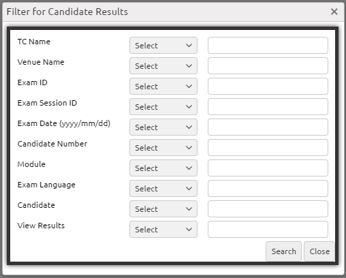Expand the Candidate Select dropdown
Viewport: 346px width, 278px height.
tap(163, 209)
